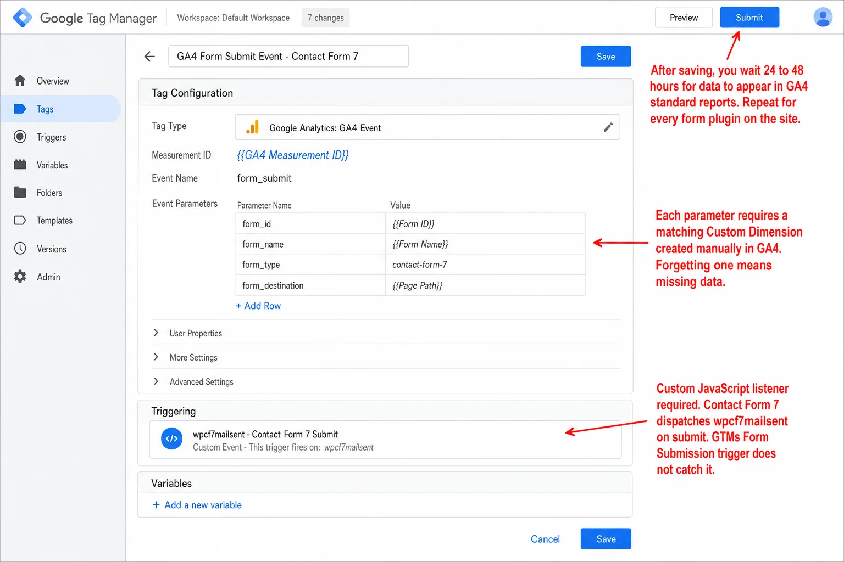This screenshot has width=844, height=562.
Task: Edit tag type with the pencil icon
Action: click(x=608, y=127)
